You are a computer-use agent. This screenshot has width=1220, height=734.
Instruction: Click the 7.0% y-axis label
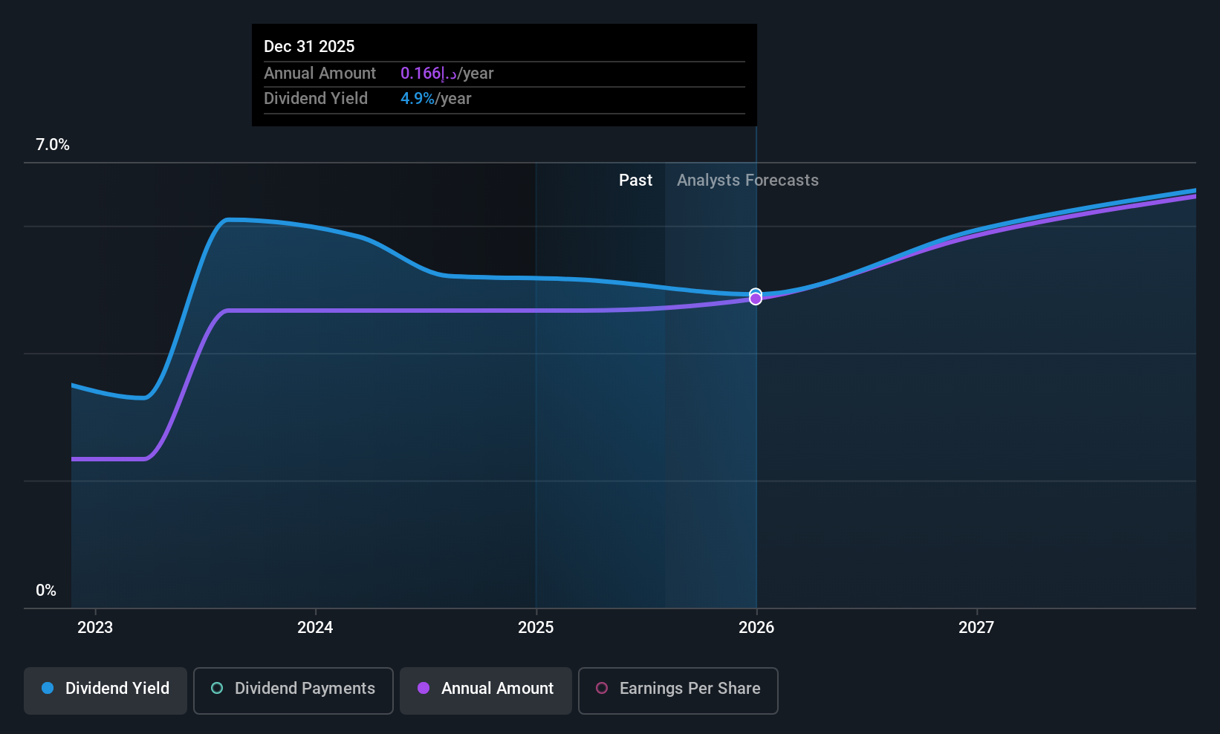coord(53,145)
